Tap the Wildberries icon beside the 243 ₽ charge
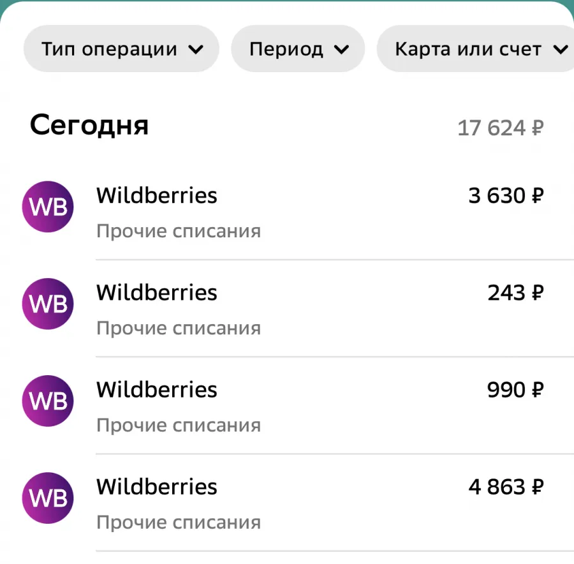Image resolution: width=574 pixels, height=564 pixels. pyautogui.click(x=48, y=304)
